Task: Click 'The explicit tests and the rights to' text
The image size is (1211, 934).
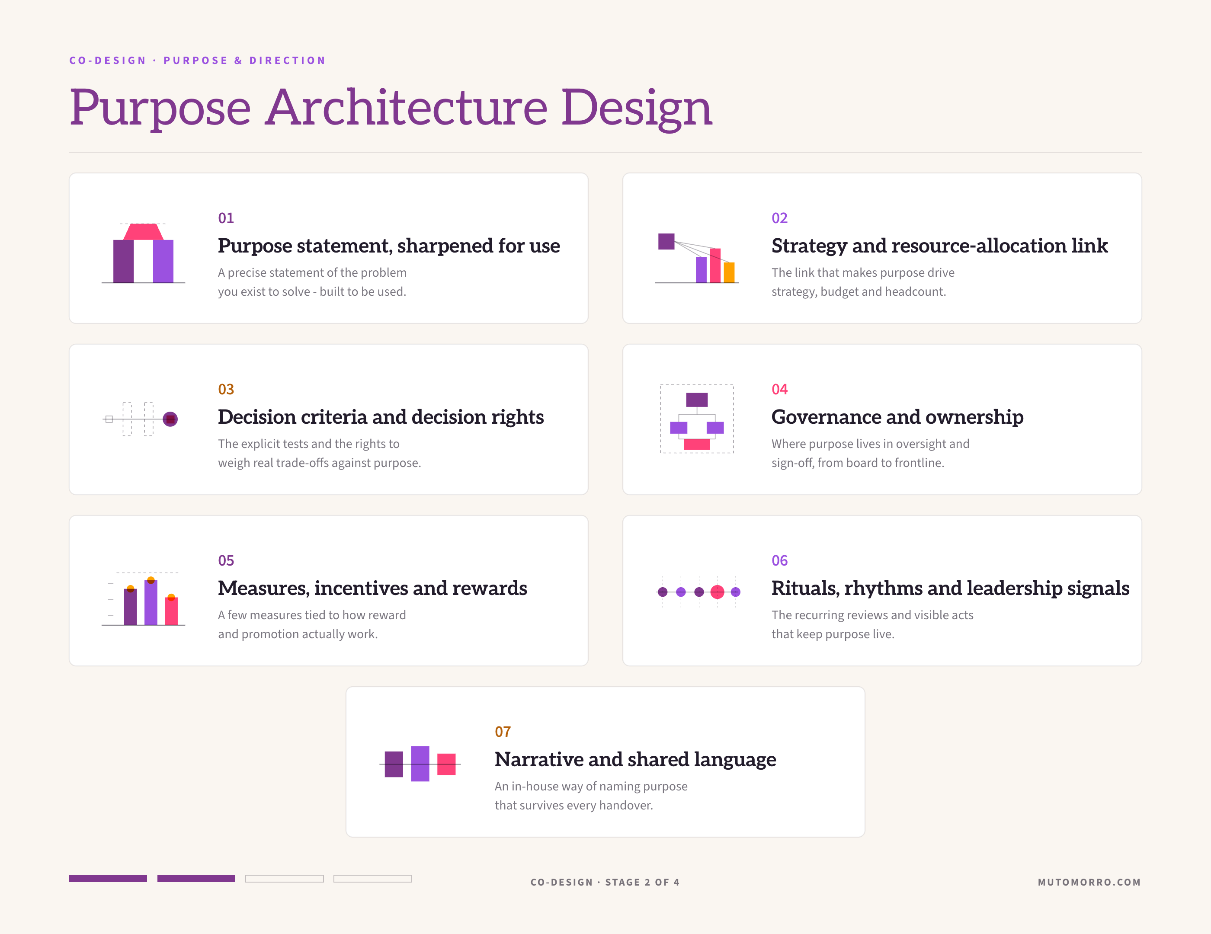Action: (x=308, y=444)
